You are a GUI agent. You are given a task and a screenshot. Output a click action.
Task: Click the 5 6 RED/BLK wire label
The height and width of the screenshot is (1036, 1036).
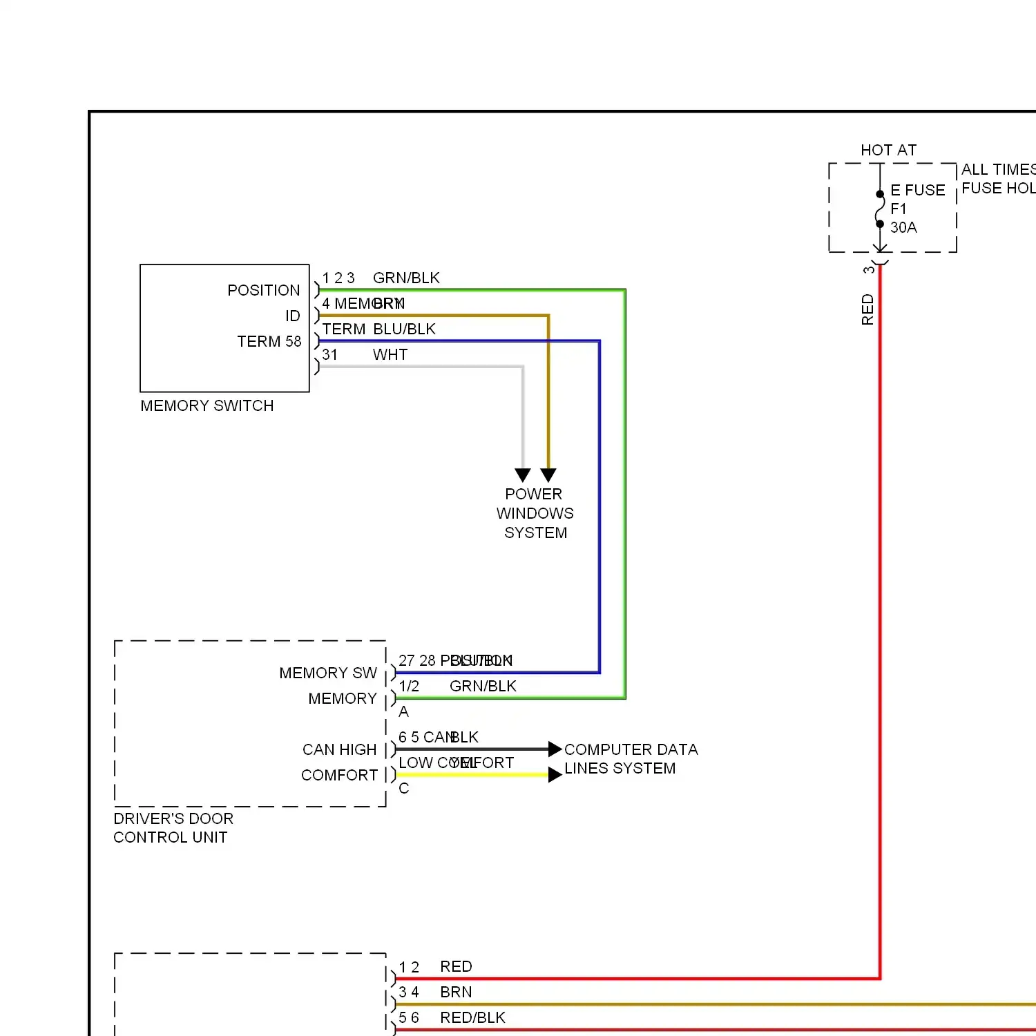tap(452, 1018)
